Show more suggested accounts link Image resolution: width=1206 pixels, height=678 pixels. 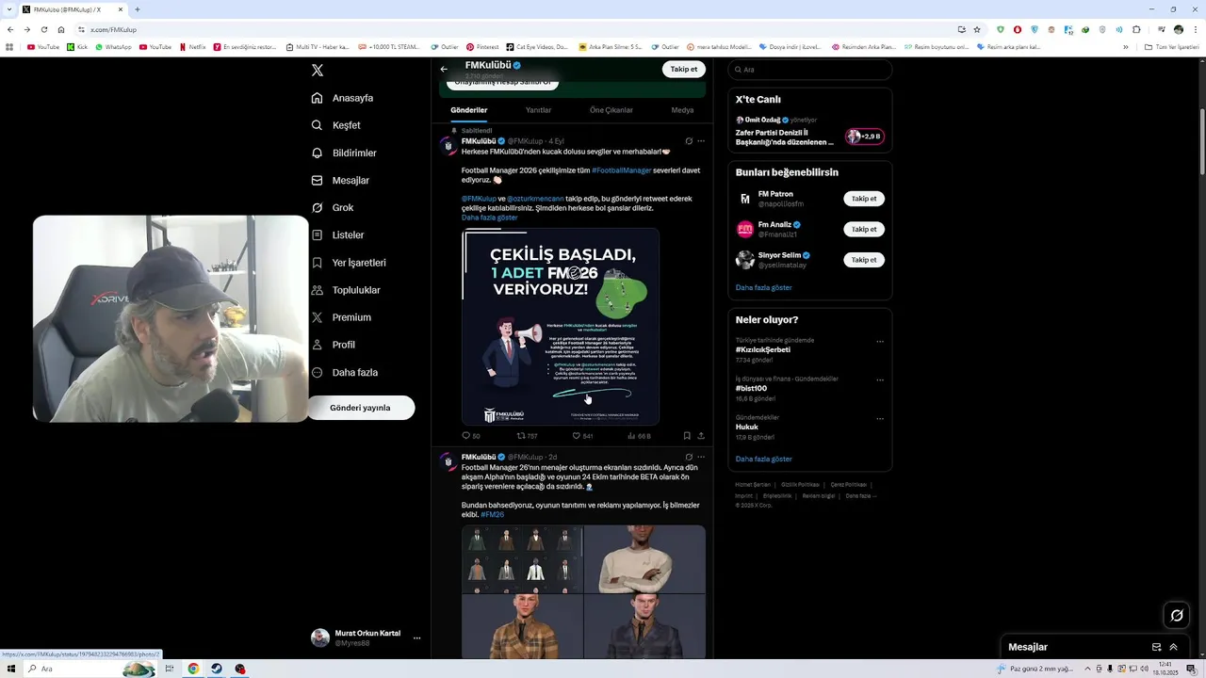(763, 287)
